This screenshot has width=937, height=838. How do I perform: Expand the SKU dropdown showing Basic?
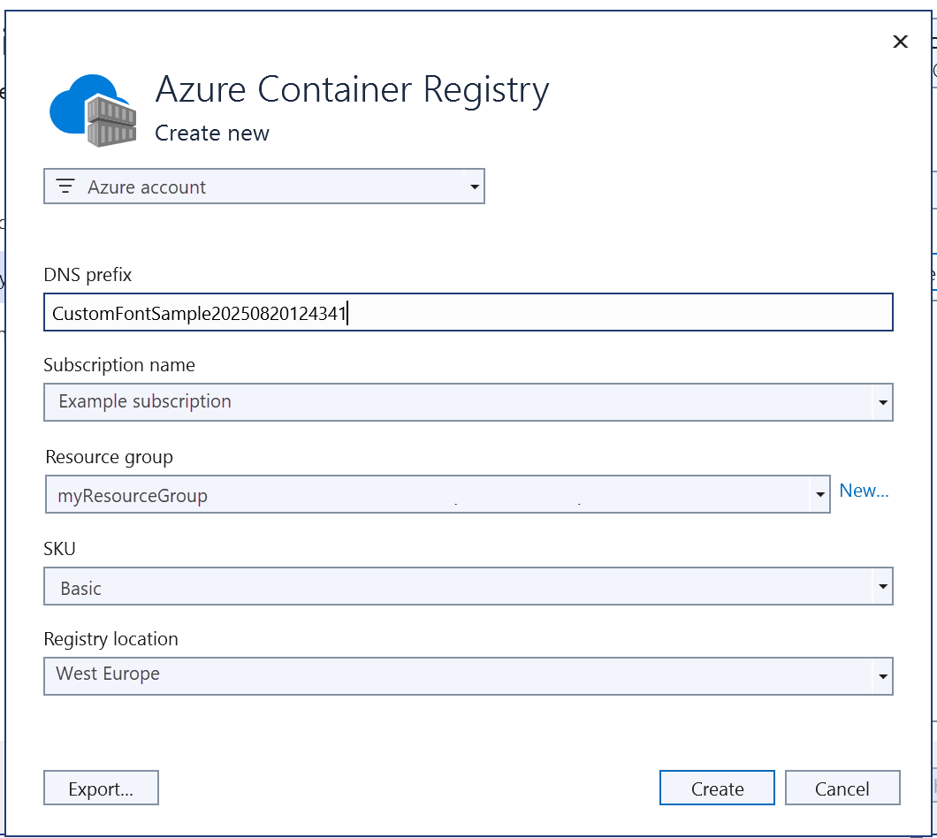883,586
